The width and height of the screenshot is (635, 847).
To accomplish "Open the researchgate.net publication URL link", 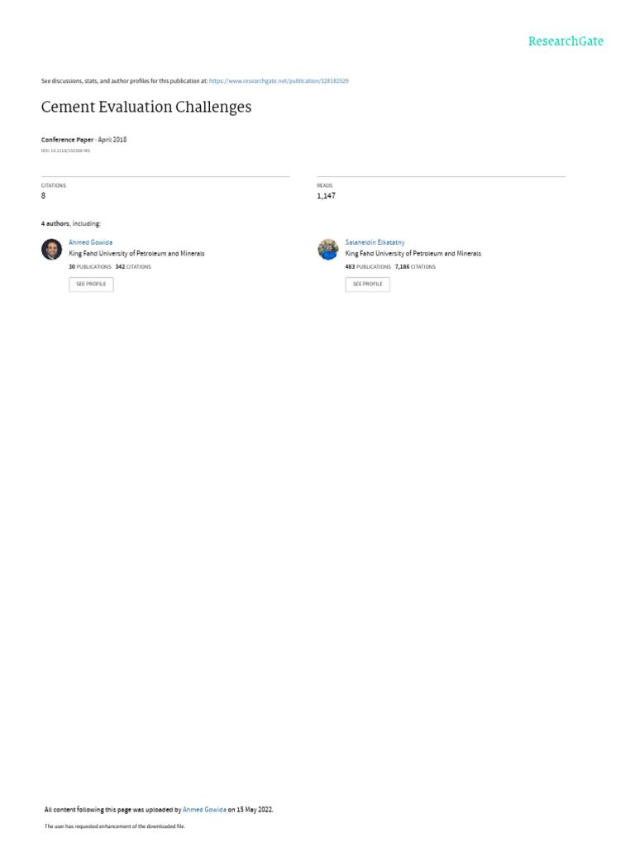I will [279, 81].
